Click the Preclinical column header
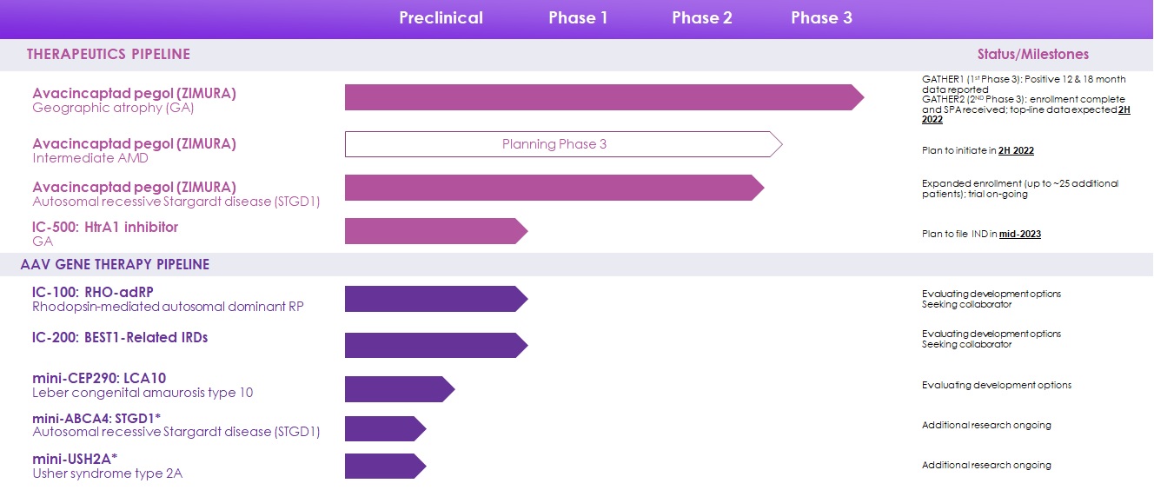The width and height of the screenshot is (1154, 490). [x=441, y=18]
